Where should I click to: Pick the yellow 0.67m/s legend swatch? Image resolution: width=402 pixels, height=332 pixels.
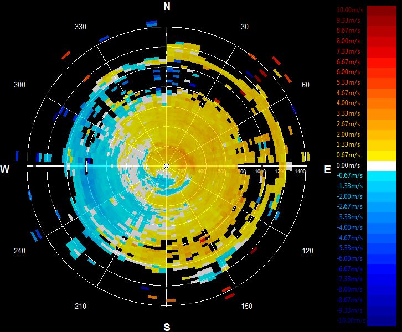(382, 155)
